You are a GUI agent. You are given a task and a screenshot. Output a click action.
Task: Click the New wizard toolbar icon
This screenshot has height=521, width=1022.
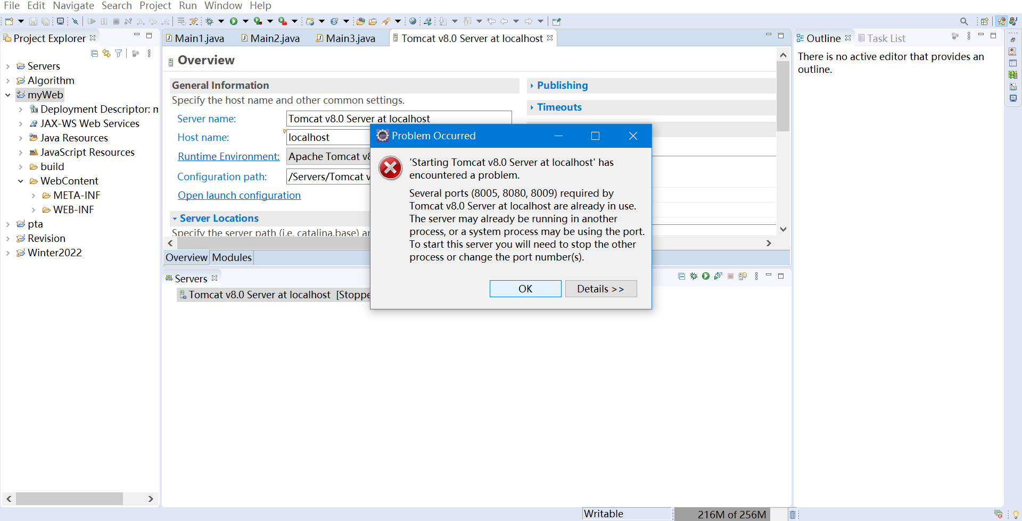coord(9,21)
